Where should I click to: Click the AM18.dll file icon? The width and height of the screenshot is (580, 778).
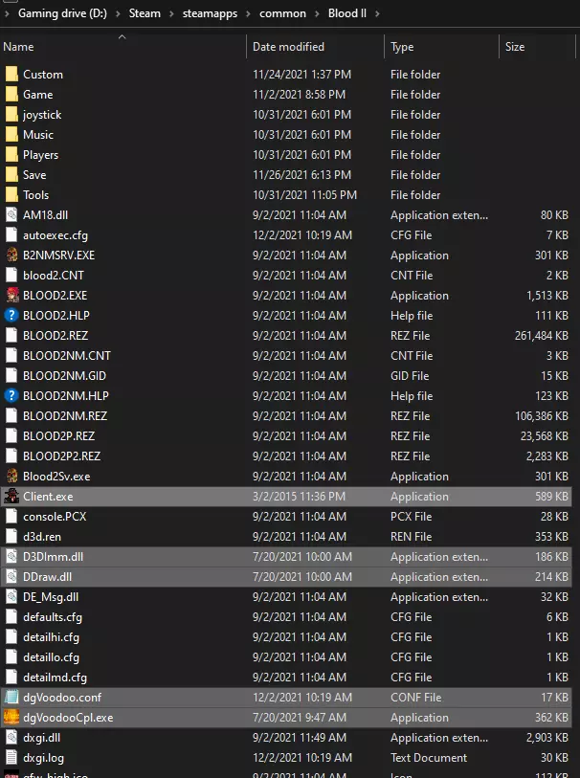tap(11, 215)
